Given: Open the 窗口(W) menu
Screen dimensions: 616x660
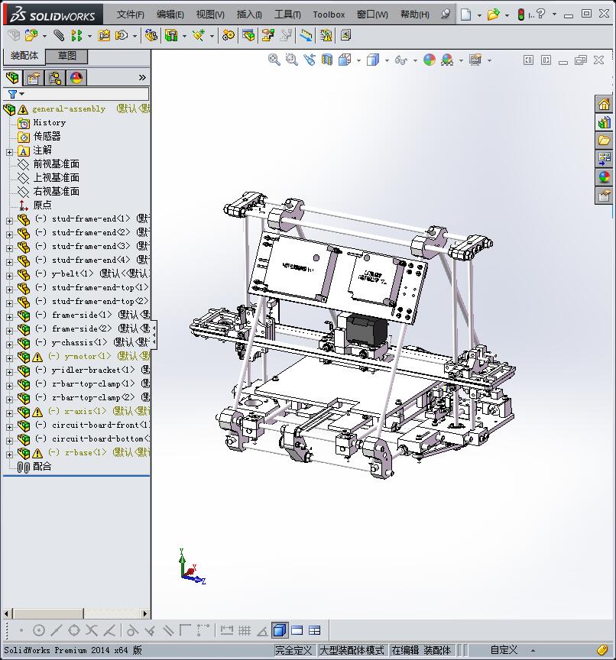Looking at the screenshot, I should [x=372, y=15].
